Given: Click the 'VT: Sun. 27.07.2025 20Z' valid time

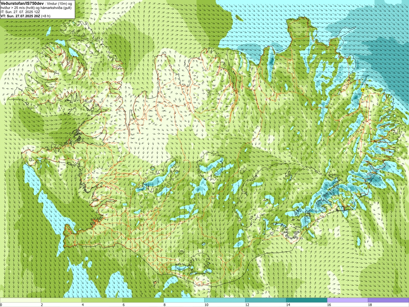Looking at the screenshot, I should point(20,16).
